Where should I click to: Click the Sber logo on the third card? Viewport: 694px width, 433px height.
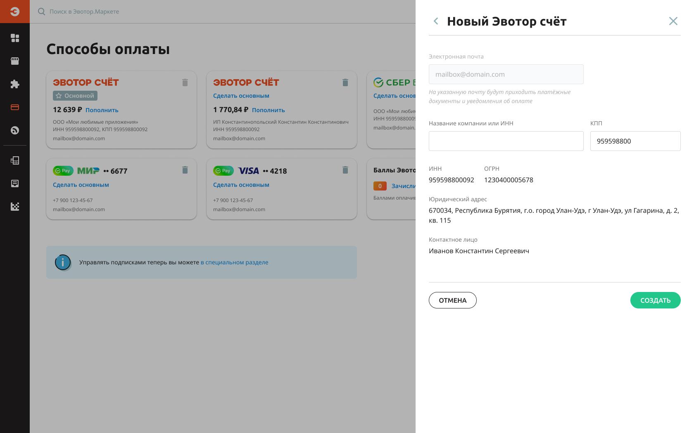[394, 82]
